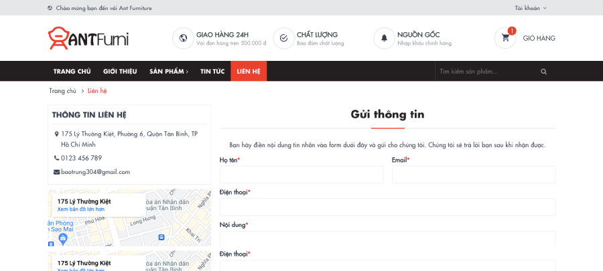The width and height of the screenshot is (603, 271).
Task: Click the cart badge showing 1
Action: (x=512, y=31)
